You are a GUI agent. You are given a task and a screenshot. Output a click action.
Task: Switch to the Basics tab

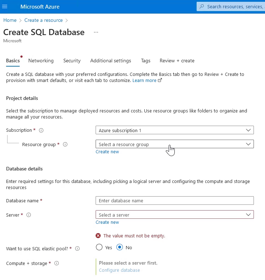[x=13, y=61]
